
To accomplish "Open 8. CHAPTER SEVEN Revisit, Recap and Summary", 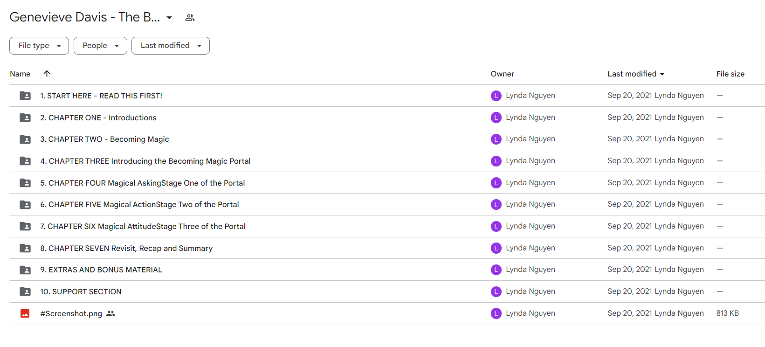I will coord(126,248).
